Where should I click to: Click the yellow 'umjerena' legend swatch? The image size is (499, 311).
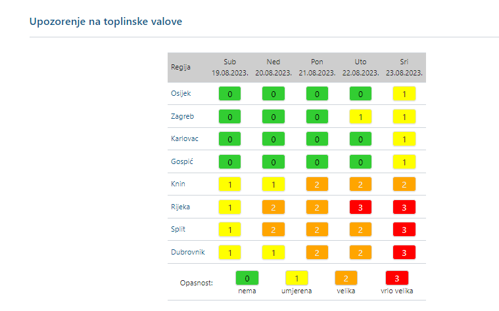[297, 278]
